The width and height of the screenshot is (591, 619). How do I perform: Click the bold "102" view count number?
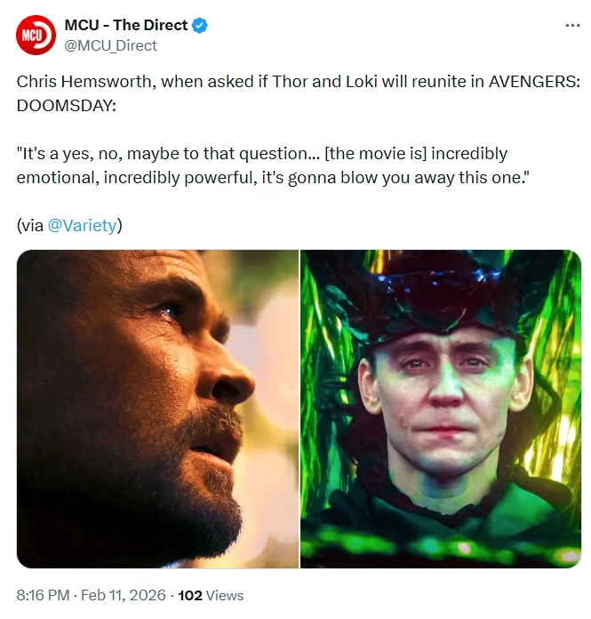(x=190, y=595)
